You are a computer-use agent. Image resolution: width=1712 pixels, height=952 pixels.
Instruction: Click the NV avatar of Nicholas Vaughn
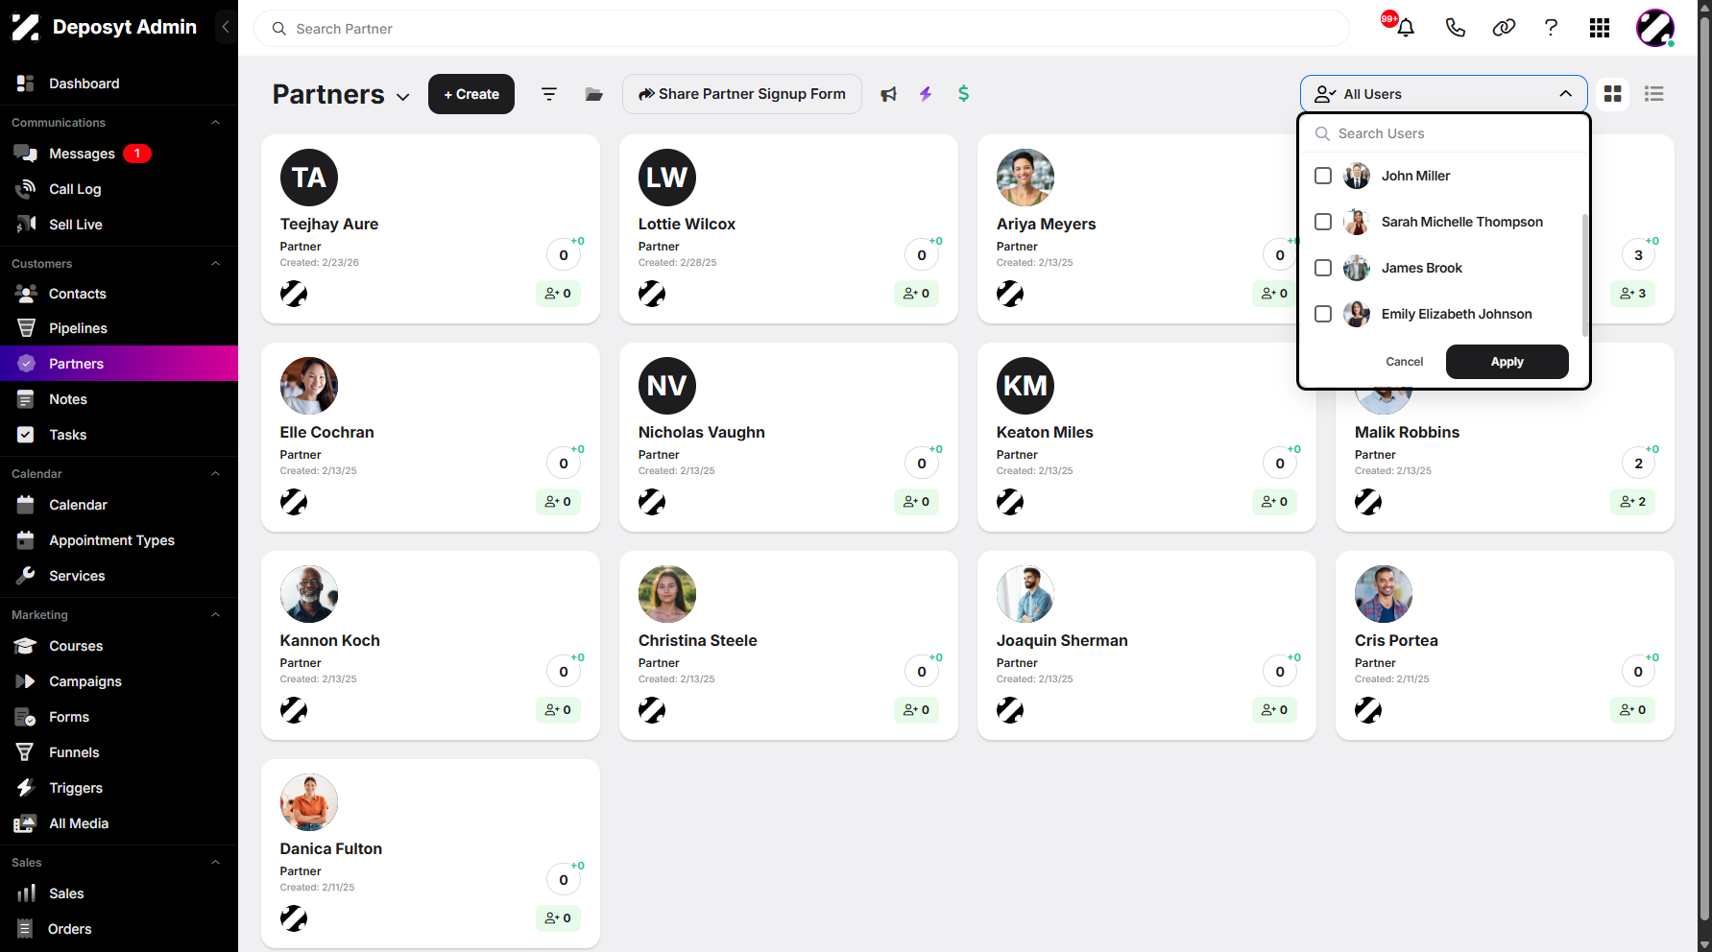tap(667, 386)
